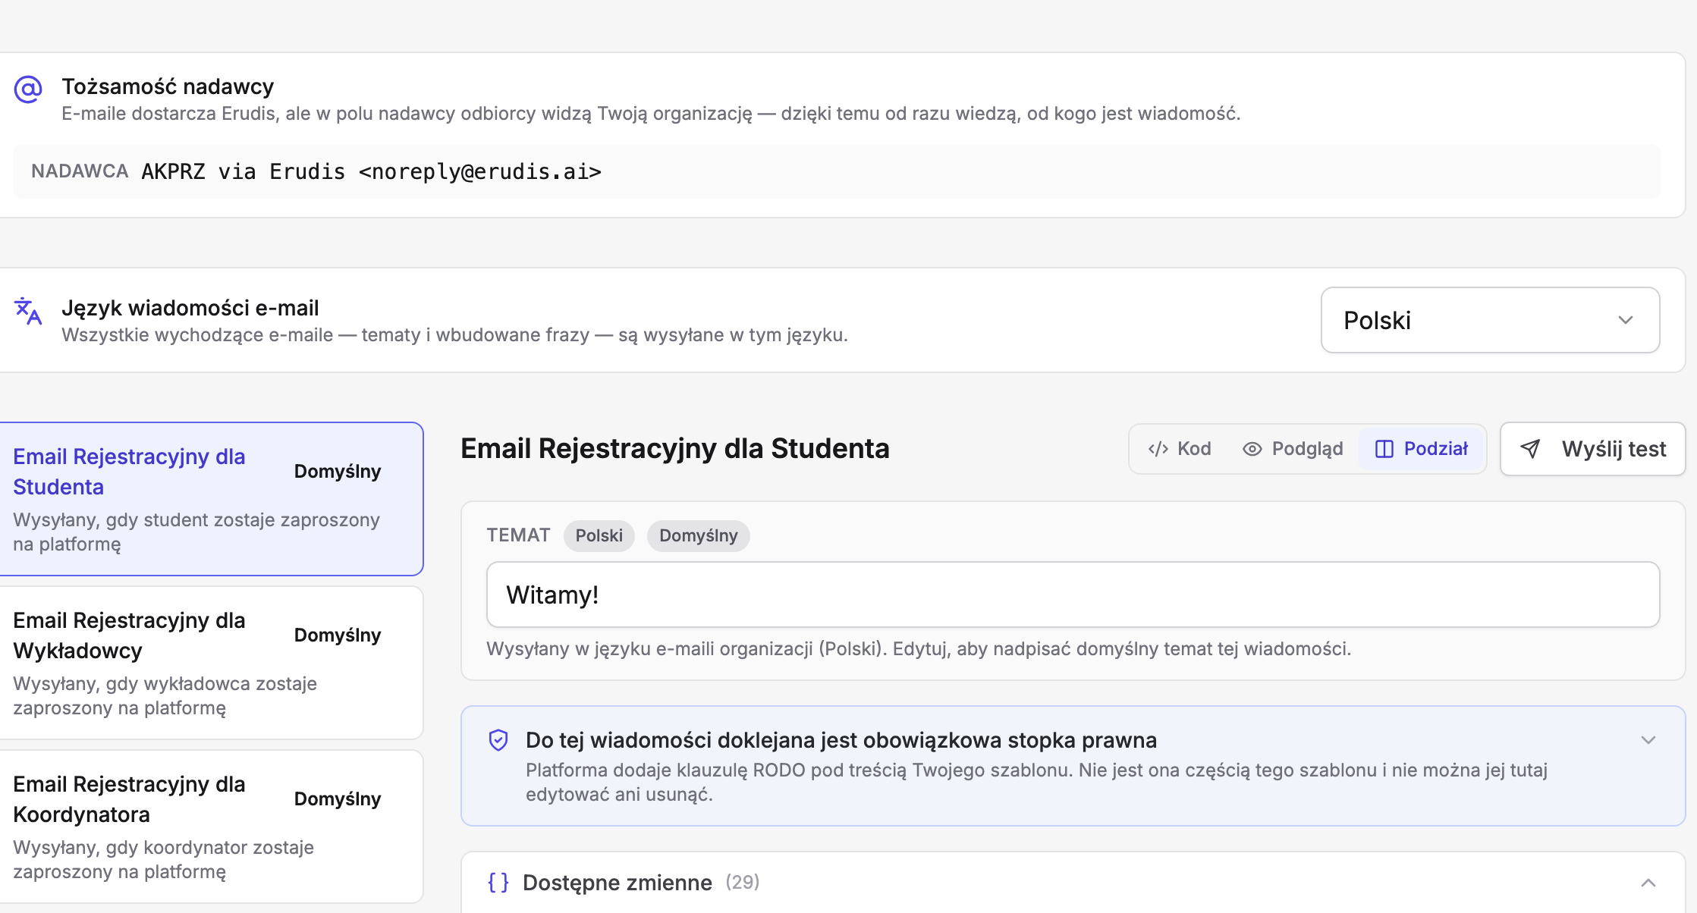Click the (29) variables count
This screenshot has height=913, width=1697.
coord(743,883)
